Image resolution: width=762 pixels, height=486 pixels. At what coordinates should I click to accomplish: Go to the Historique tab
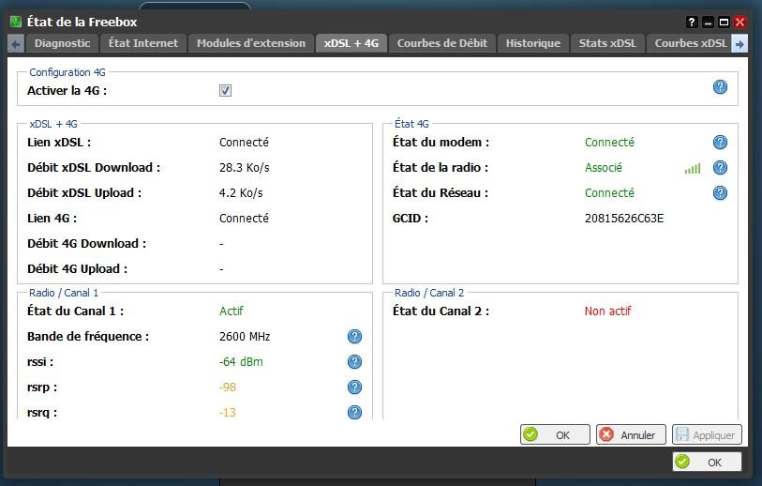[532, 43]
